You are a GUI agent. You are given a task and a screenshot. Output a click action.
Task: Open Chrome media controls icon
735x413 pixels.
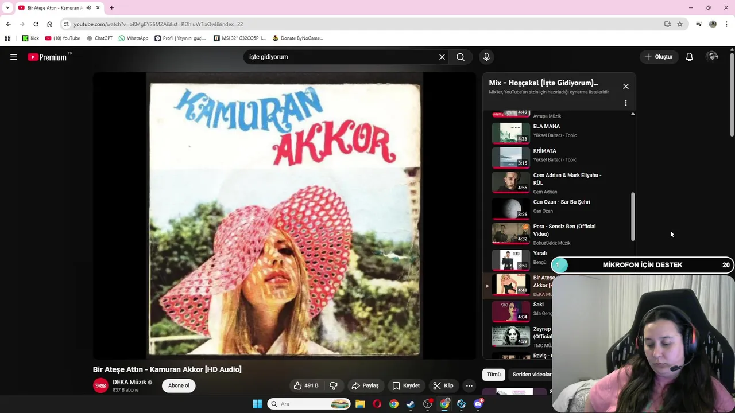tap(699, 24)
